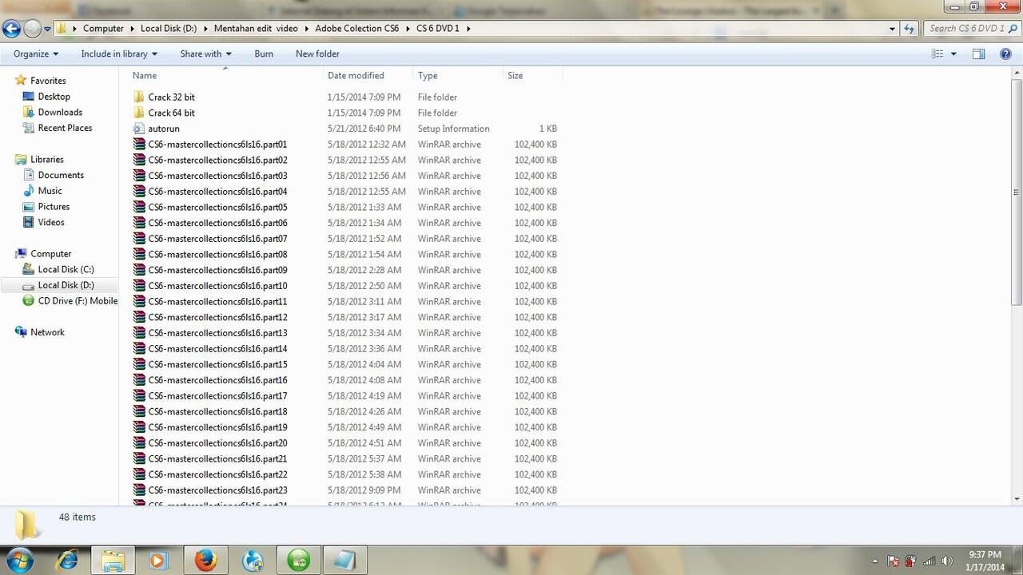Select WinRAR icon of part10 archive
This screenshot has height=575, width=1023.
point(139,286)
